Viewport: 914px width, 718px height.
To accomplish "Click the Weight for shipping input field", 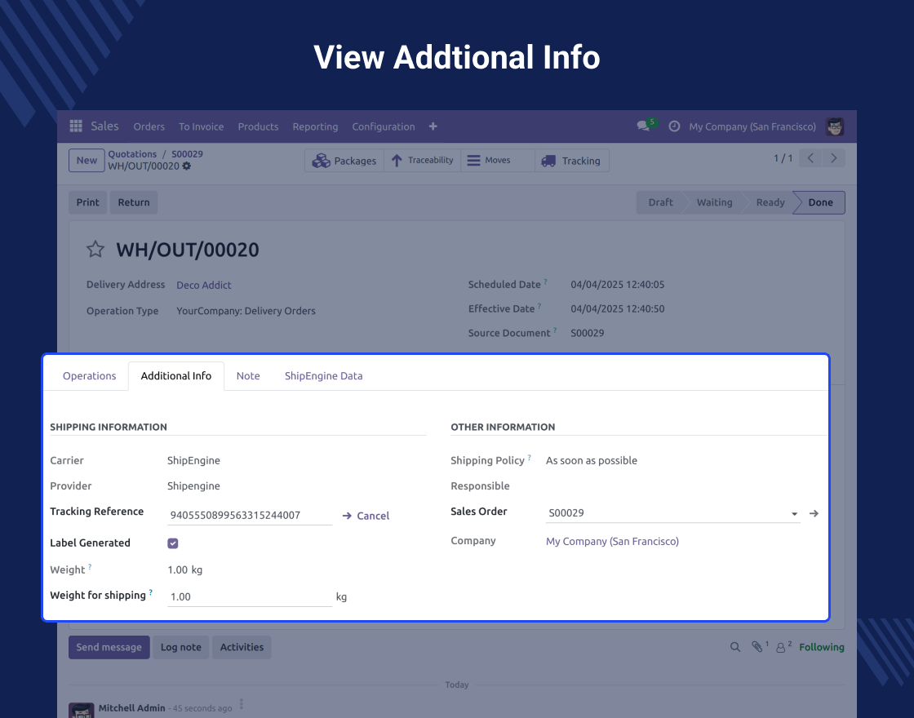I will coord(249,596).
